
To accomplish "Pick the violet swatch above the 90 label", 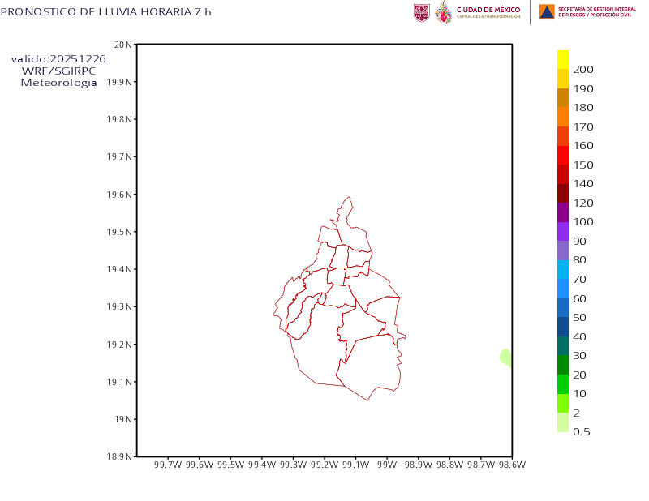I will [563, 231].
